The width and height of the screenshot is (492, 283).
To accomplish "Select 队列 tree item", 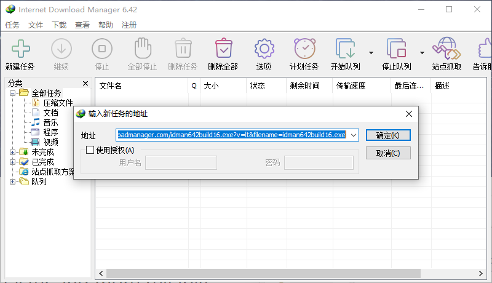I will pyautogui.click(x=39, y=181).
